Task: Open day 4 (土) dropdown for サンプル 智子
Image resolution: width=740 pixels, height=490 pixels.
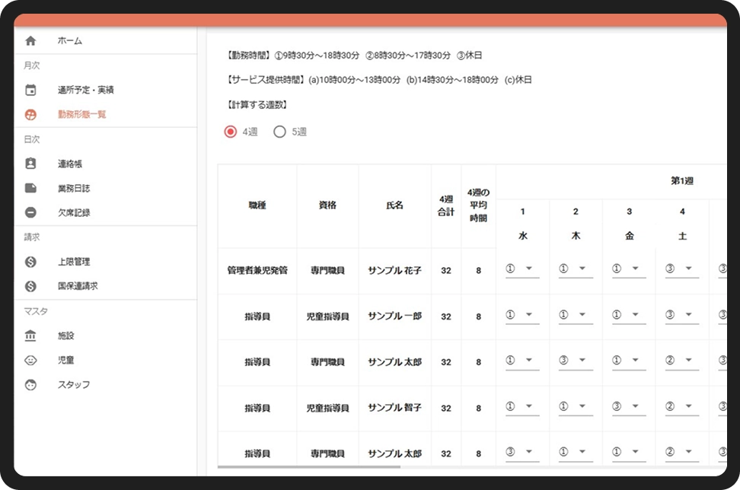Action: (x=682, y=406)
